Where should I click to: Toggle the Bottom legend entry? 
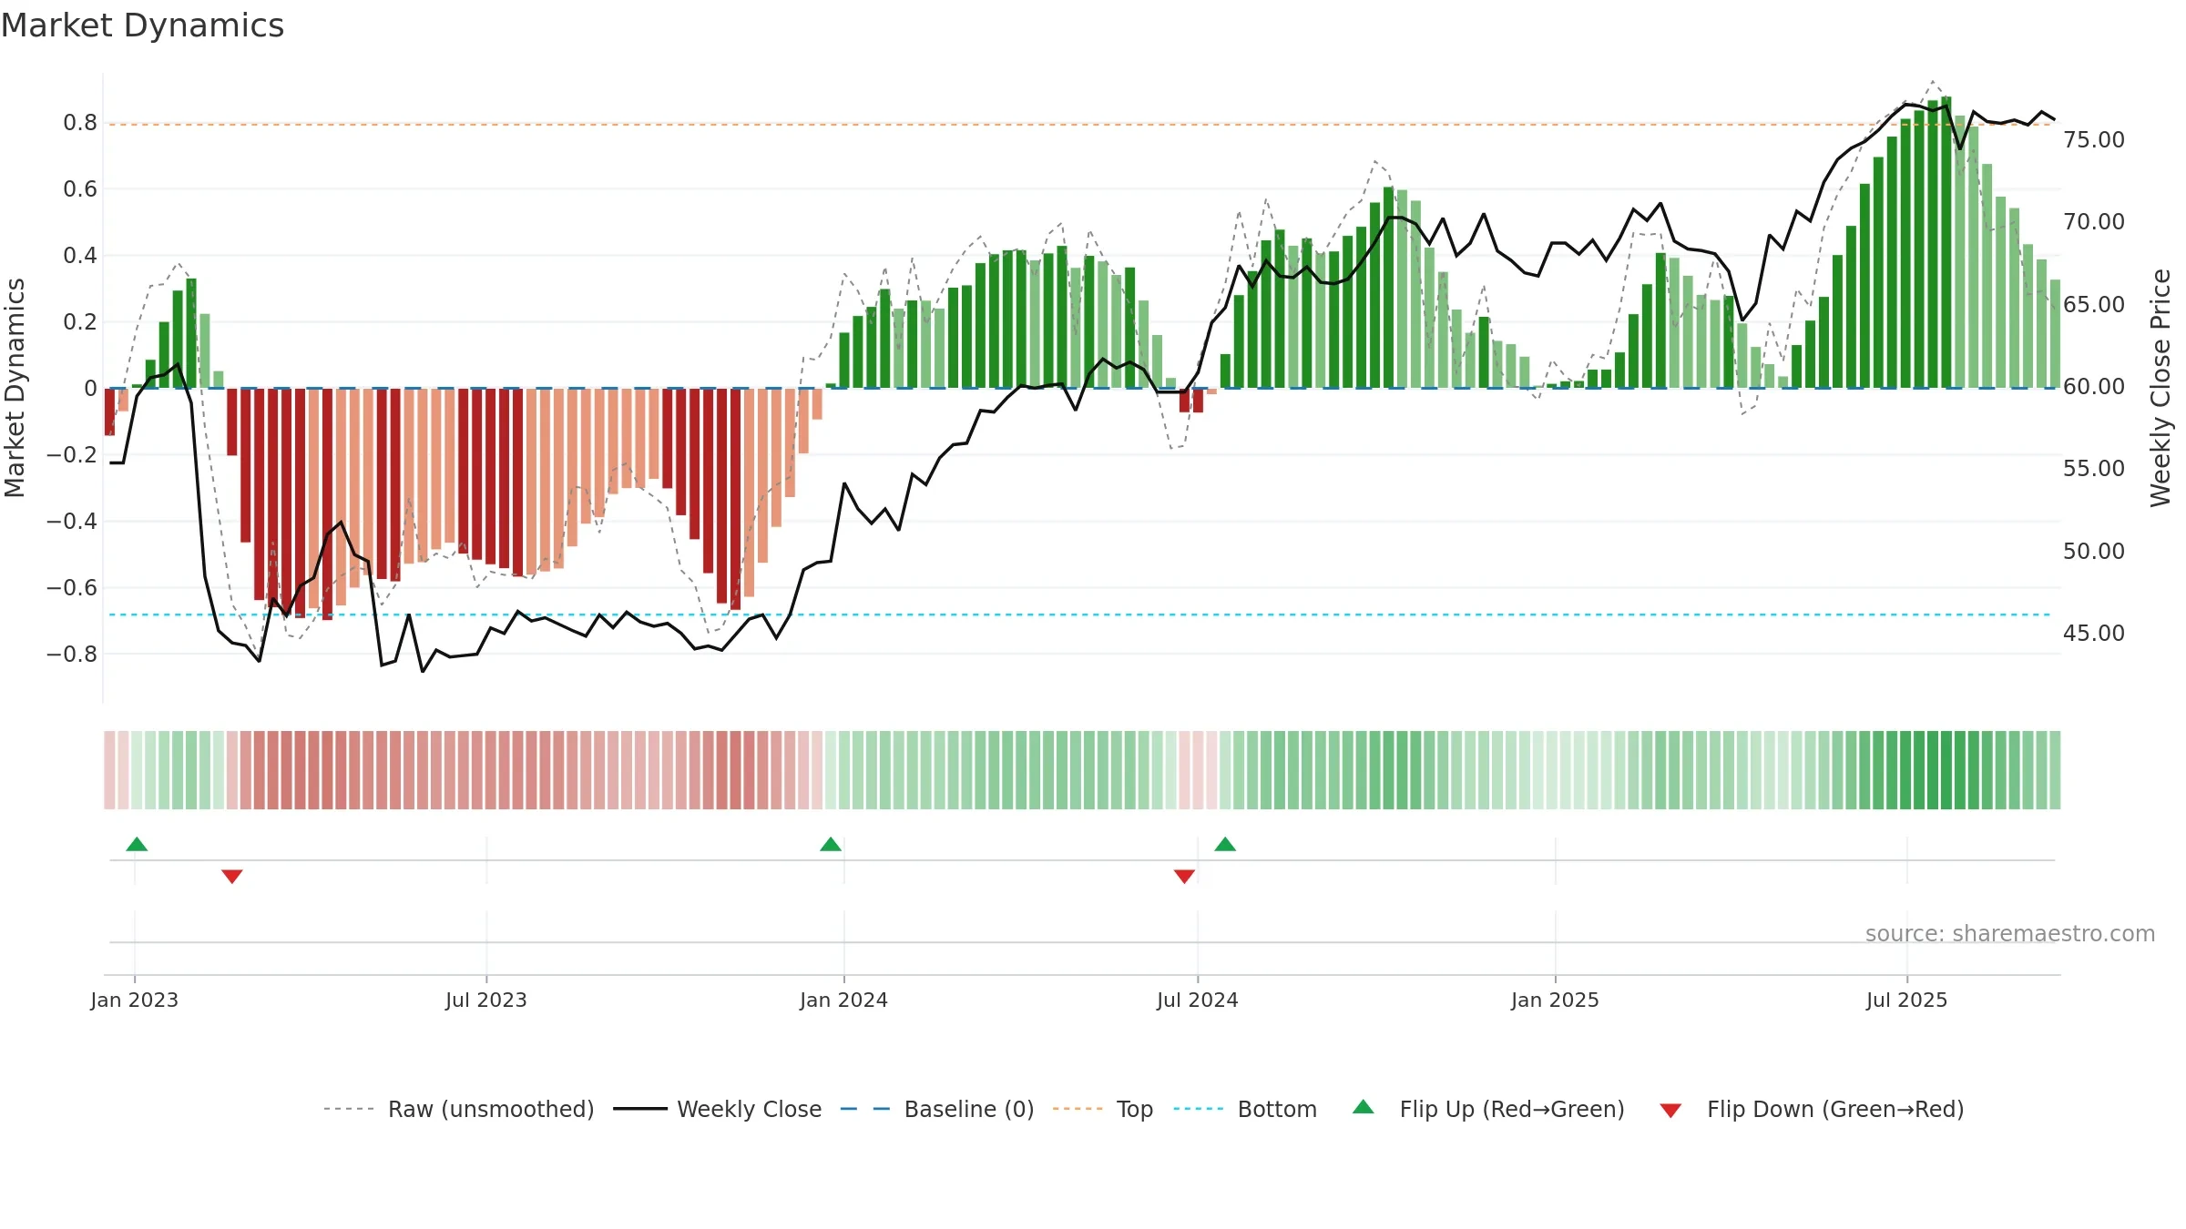pyautogui.click(x=1245, y=1109)
